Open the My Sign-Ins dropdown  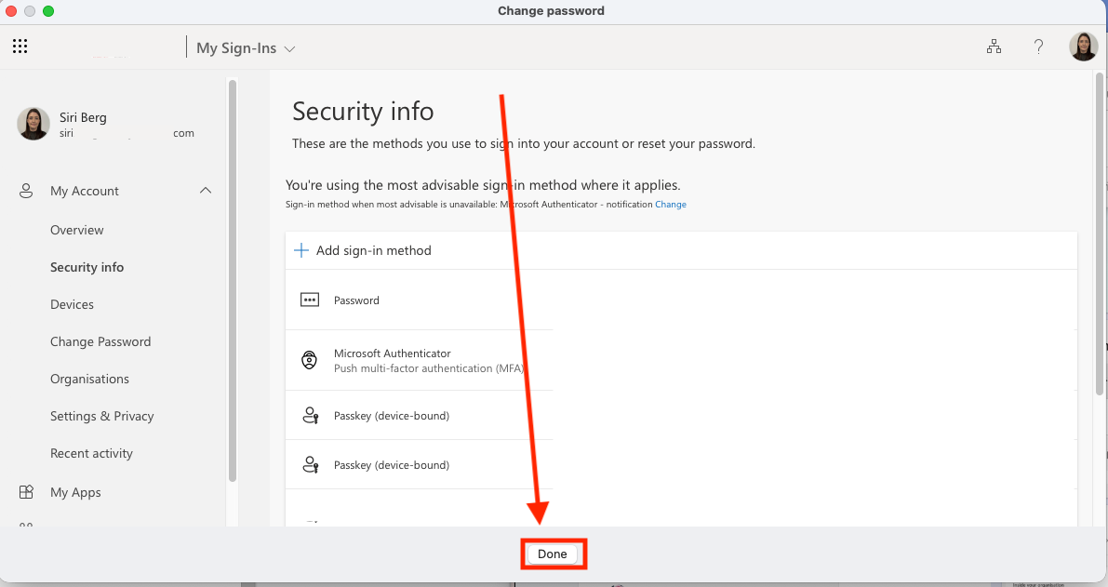click(245, 47)
